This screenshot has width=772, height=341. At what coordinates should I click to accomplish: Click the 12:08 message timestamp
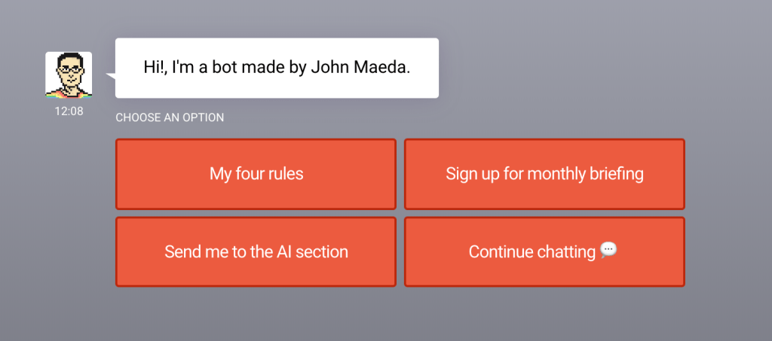pos(69,111)
